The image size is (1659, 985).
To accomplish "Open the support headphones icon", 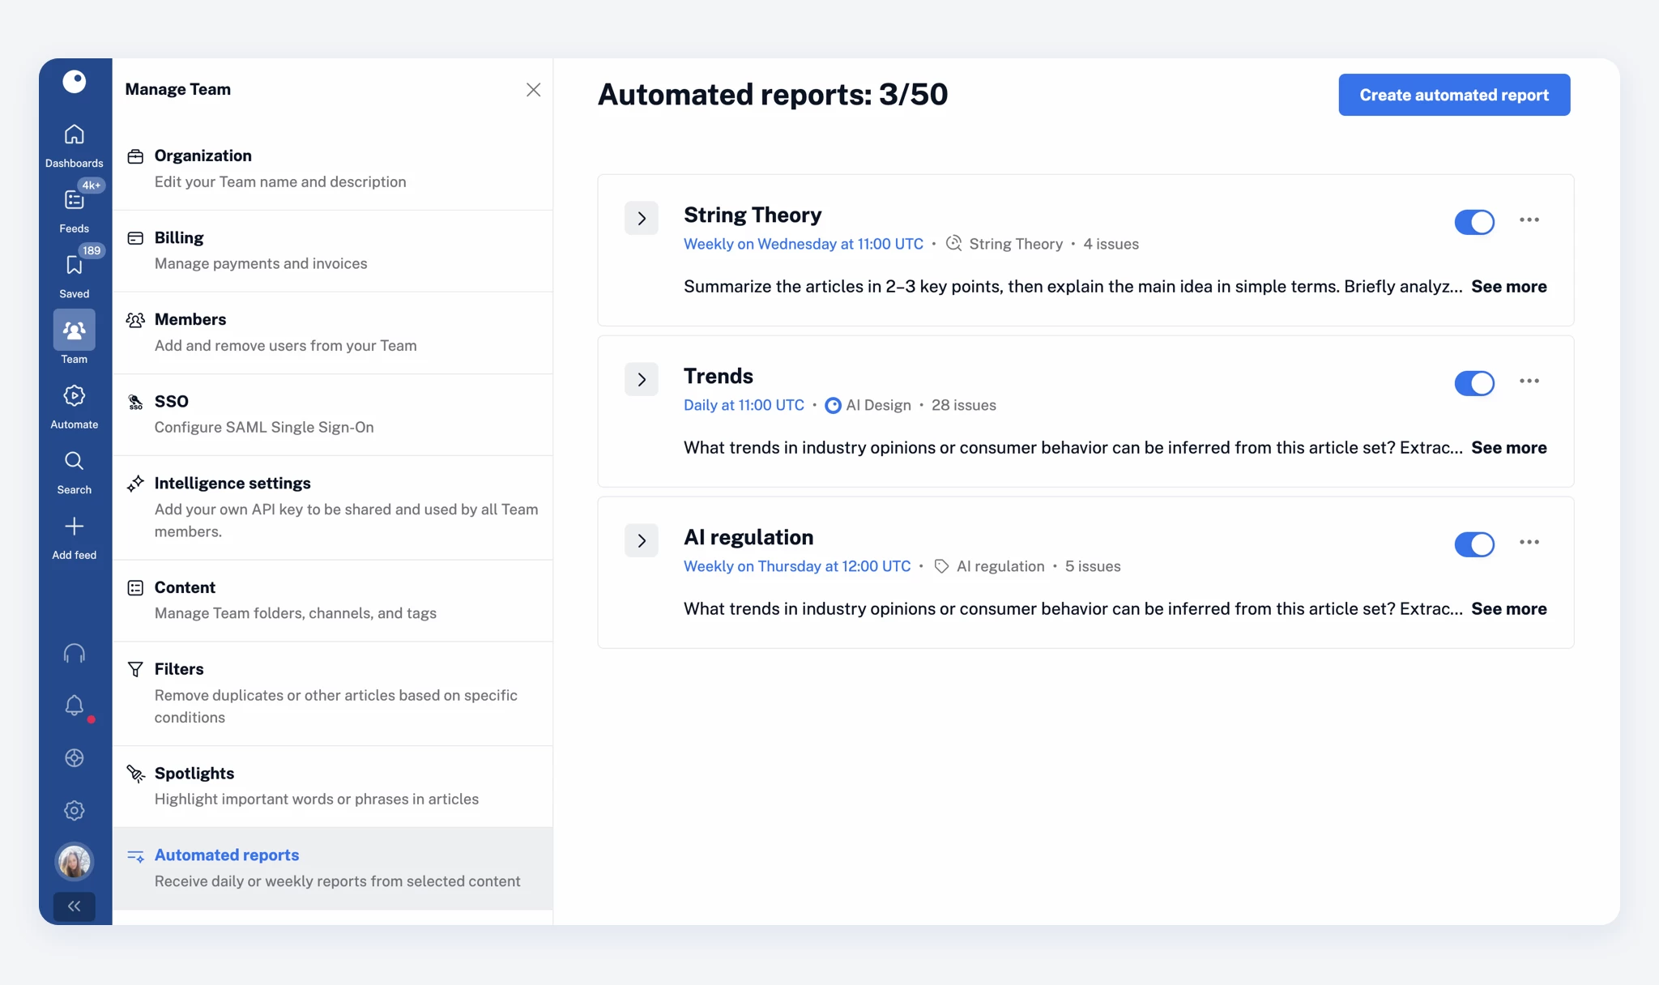I will pos(74,653).
